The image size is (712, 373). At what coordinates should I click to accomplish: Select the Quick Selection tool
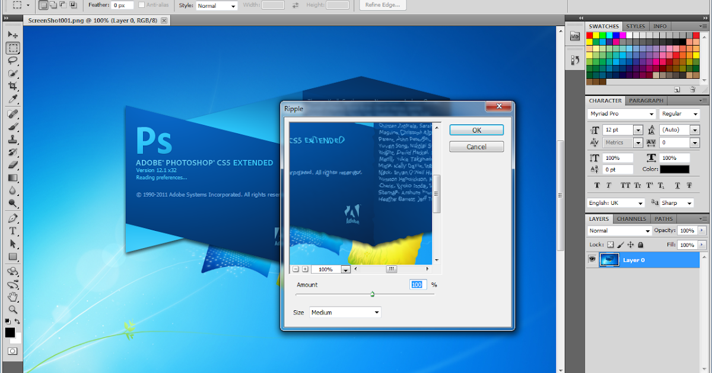[12, 73]
